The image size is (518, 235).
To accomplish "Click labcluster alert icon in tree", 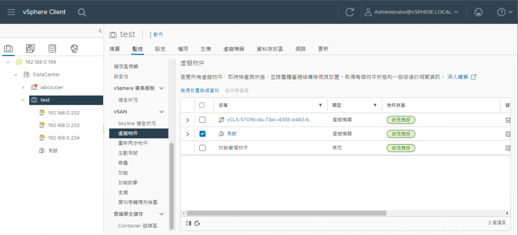I will tap(34, 87).
